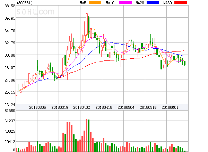
Task: Click the MA60 legend label
Action: [167, 3]
